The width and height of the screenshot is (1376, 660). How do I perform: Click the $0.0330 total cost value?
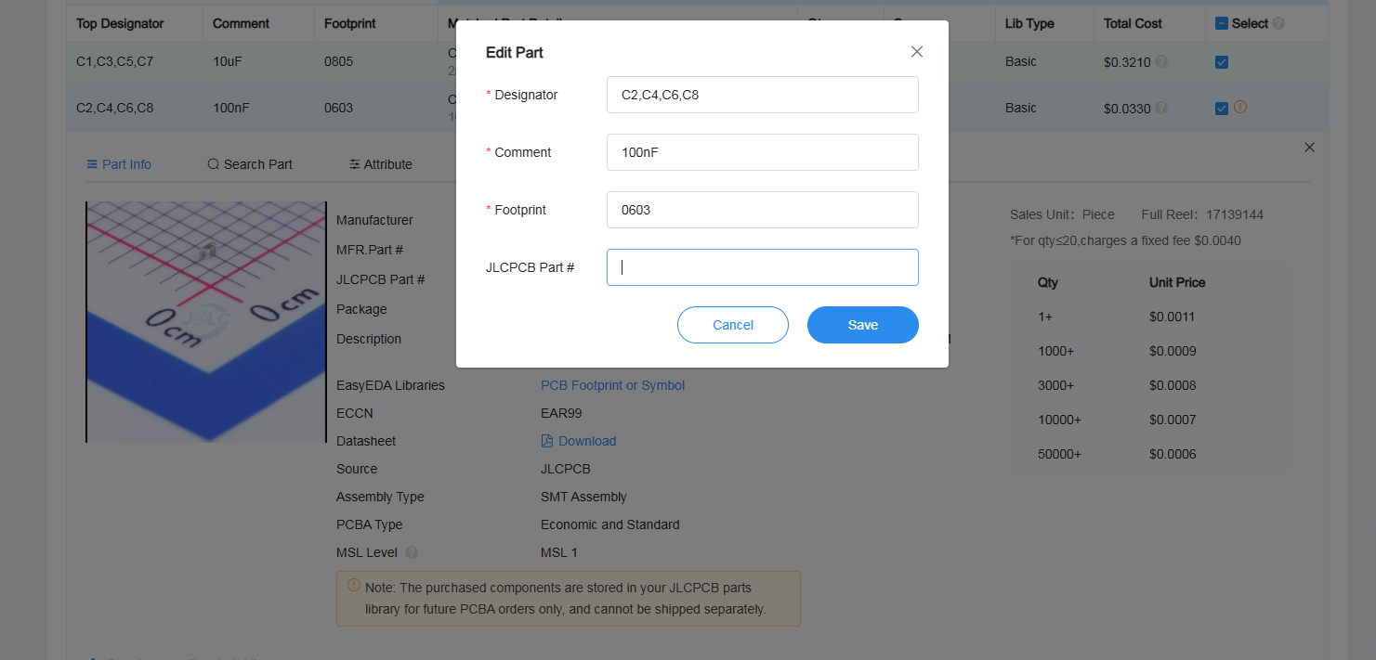[x=1127, y=109]
